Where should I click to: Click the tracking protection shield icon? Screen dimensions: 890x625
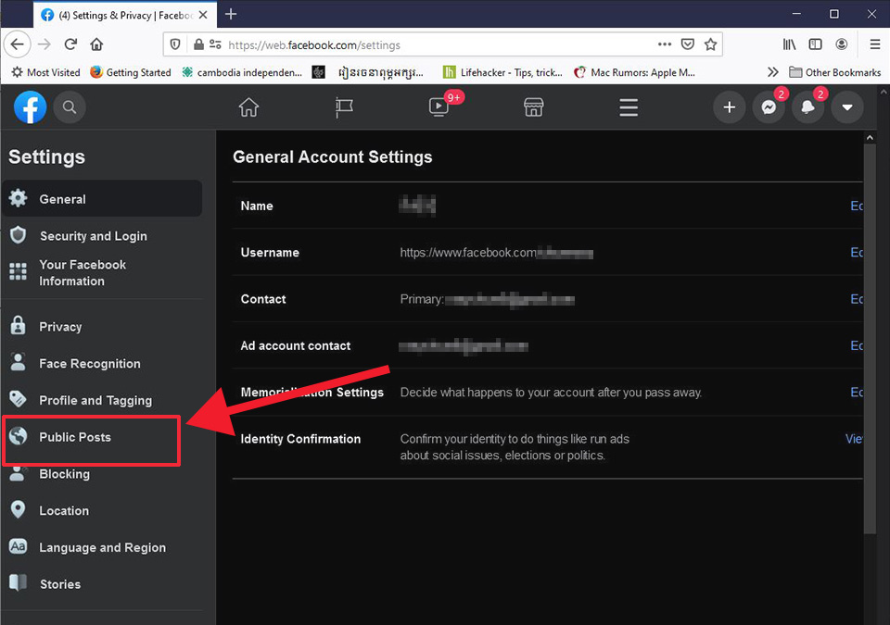pyautogui.click(x=175, y=44)
